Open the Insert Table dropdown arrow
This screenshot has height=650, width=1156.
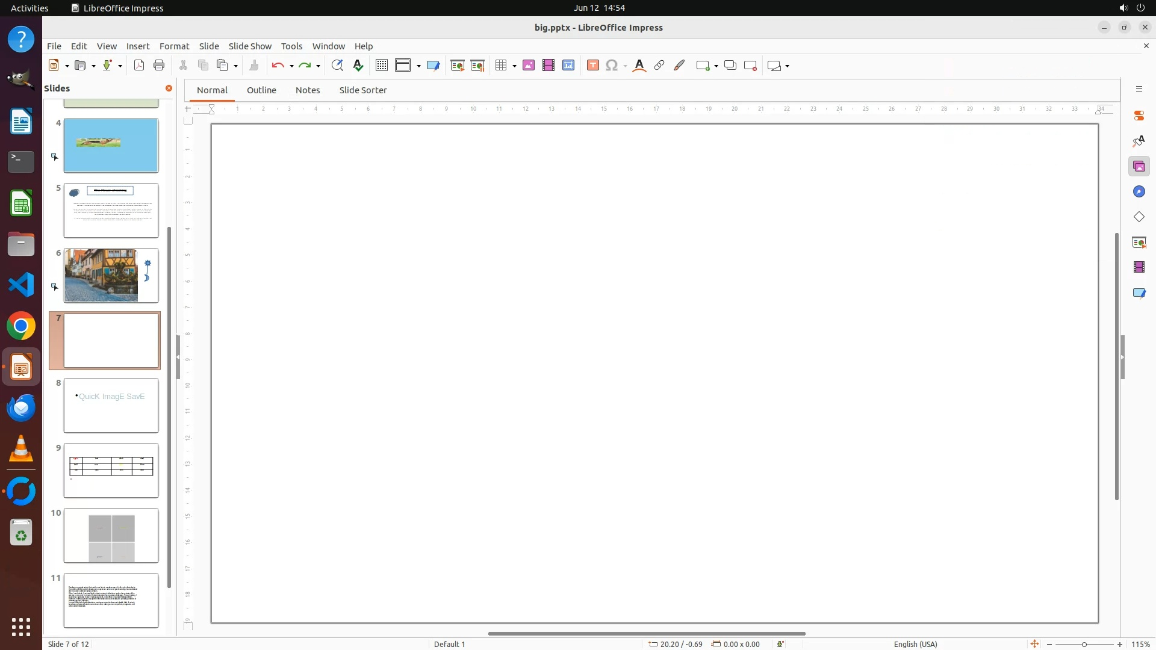coord(515,66)
